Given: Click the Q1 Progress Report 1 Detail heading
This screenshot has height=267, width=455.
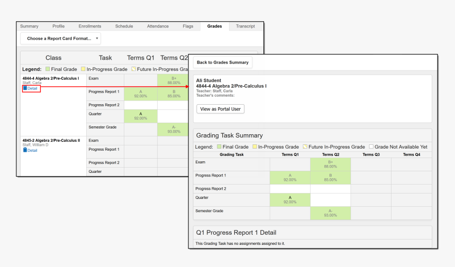Looking at the screenshot, I should click(x=236, y=233).
